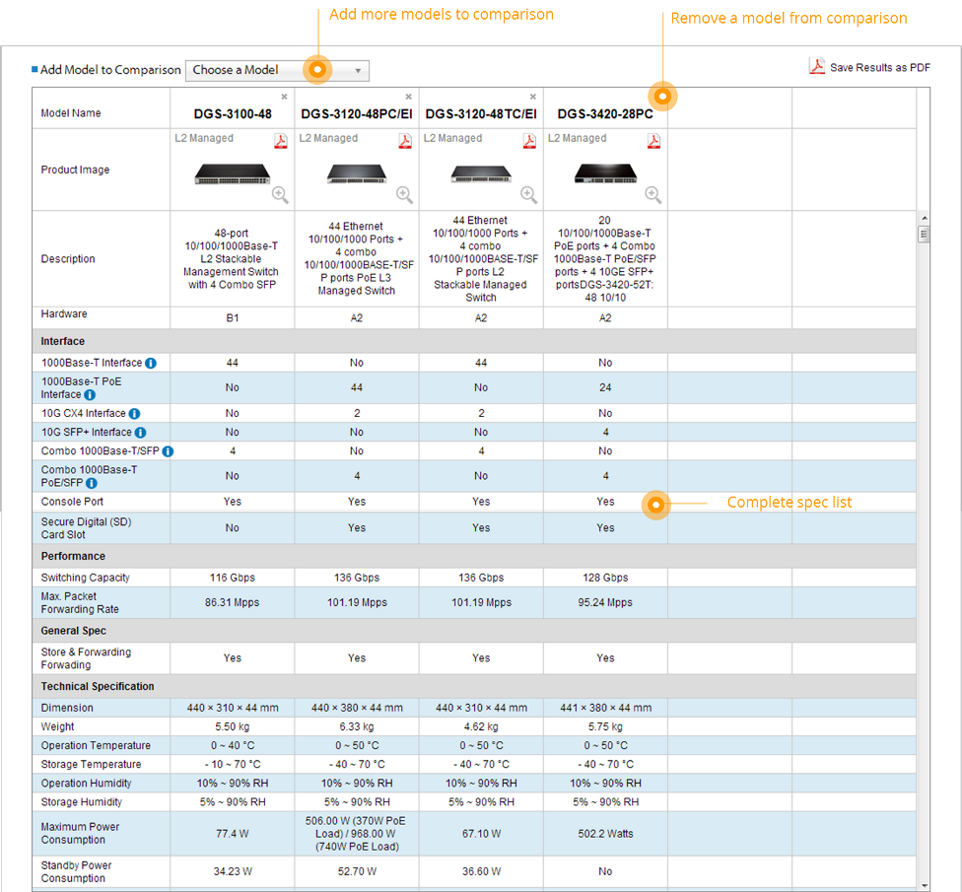Click the "Console Port" row label

point(72,502)
